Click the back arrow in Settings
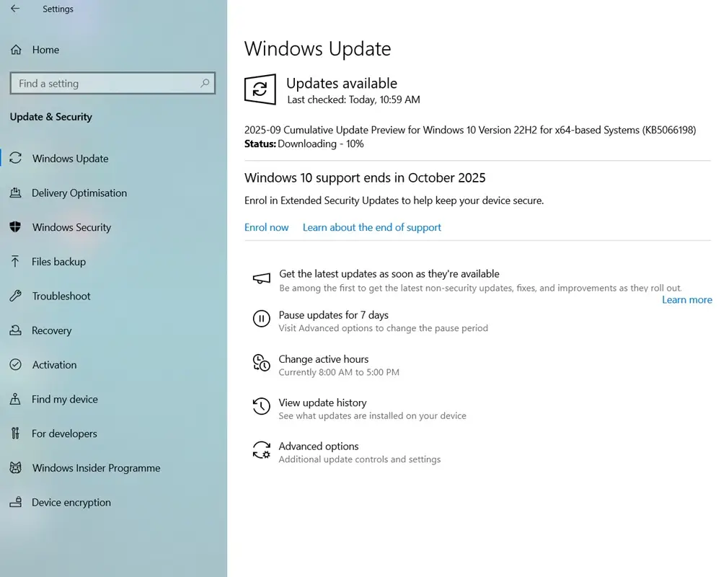 pyautogui.click(x=15, y=9)
